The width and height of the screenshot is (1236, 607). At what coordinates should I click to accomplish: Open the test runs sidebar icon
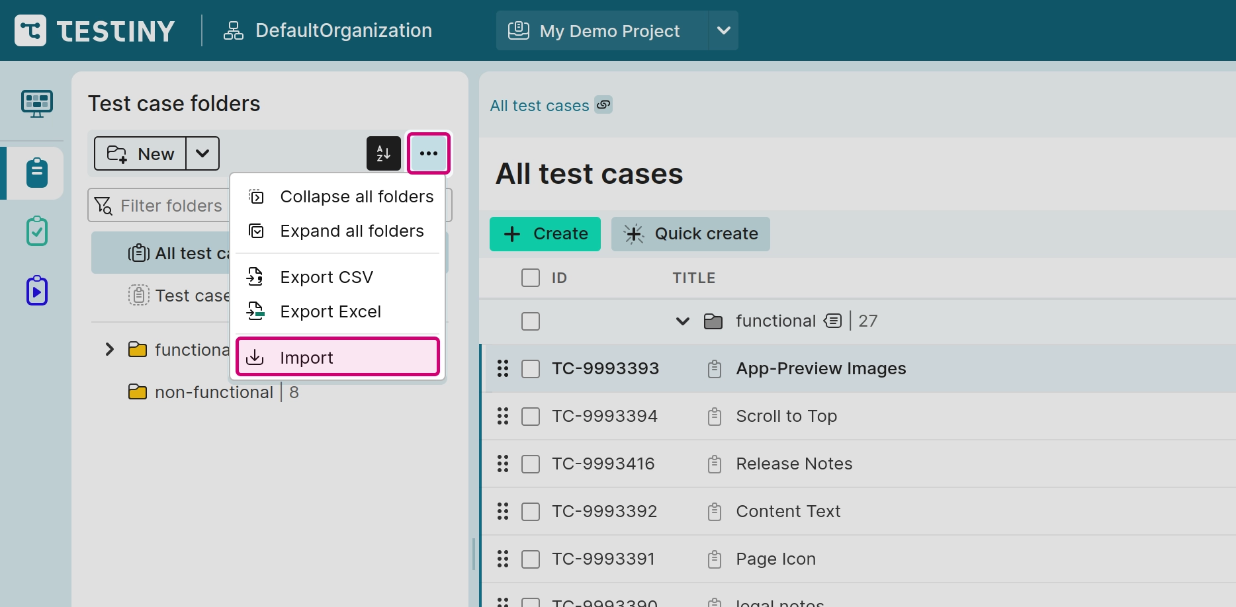click(x=37, y=231)
